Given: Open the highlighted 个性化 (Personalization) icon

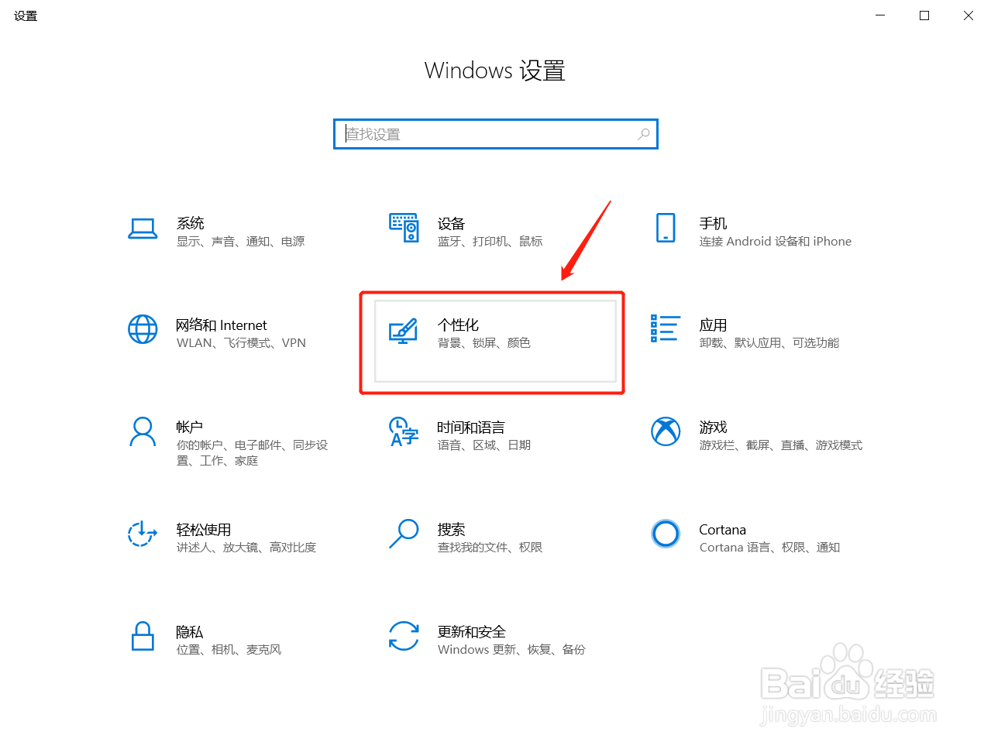Looking at the screenshot, I should coord(404,330).
